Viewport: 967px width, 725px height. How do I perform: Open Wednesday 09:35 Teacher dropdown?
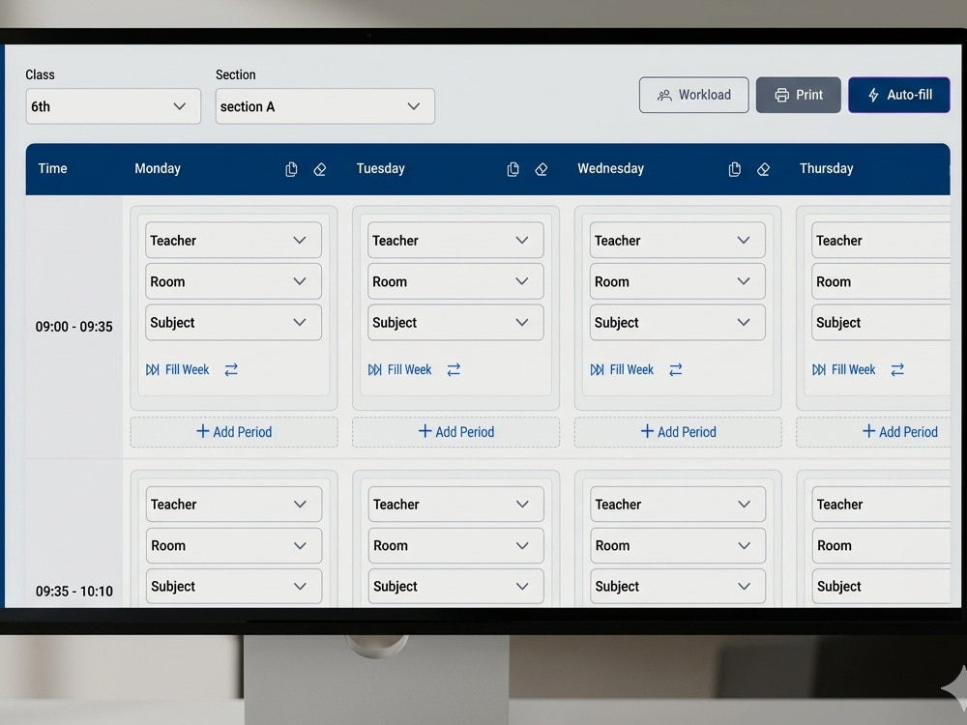(679, 504)
